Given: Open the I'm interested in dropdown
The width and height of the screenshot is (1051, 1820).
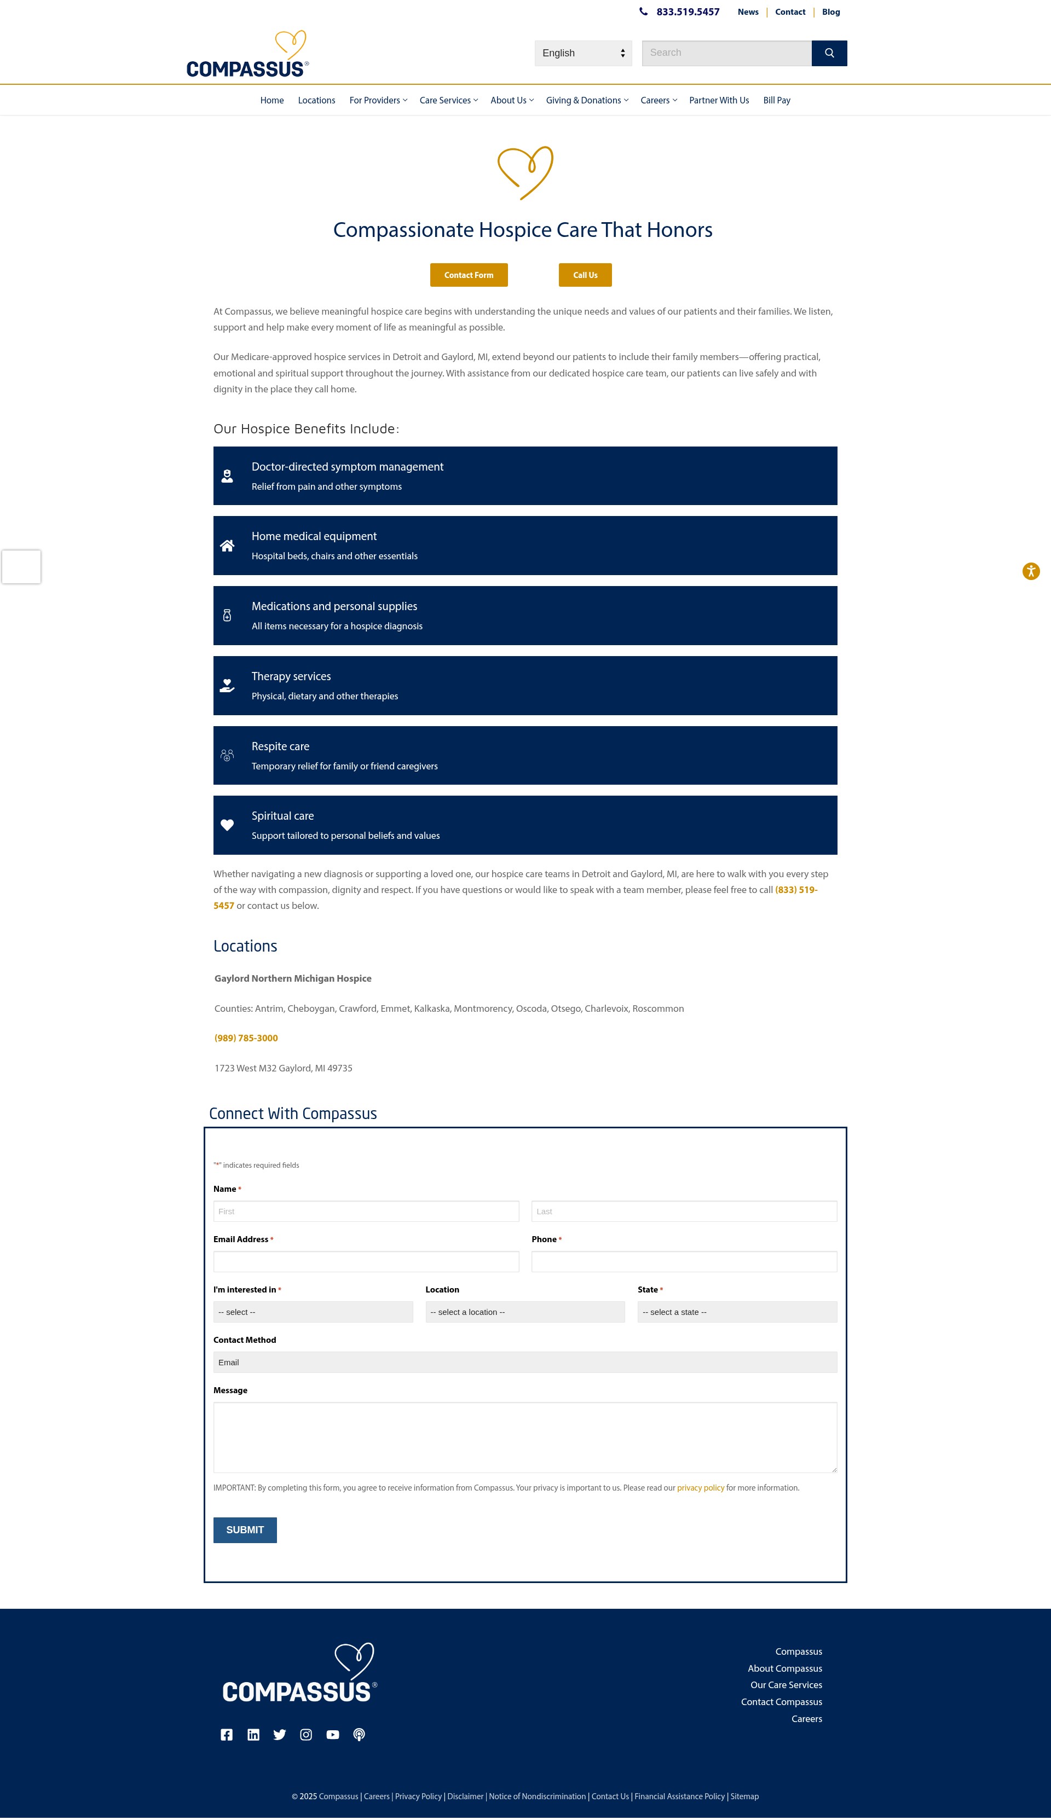Looking at the screenshot, I should (313, 1312).
